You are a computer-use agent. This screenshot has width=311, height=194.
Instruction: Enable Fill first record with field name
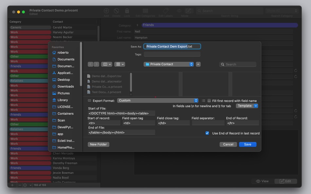(209, 101)
